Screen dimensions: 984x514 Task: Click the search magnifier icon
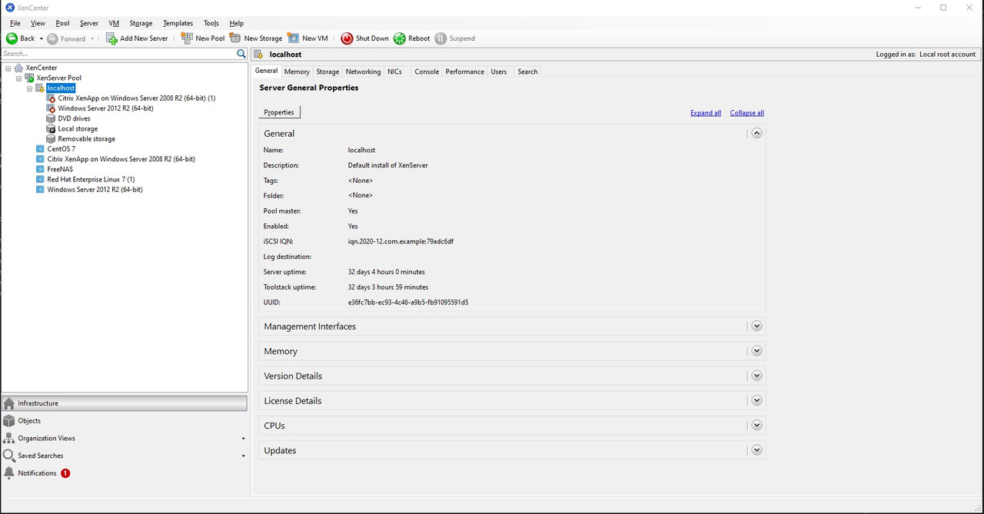point(241,54)
